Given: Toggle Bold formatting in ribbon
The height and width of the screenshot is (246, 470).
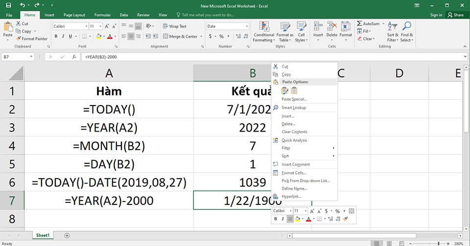Looking at the screenshot, I should click(56, 36).
